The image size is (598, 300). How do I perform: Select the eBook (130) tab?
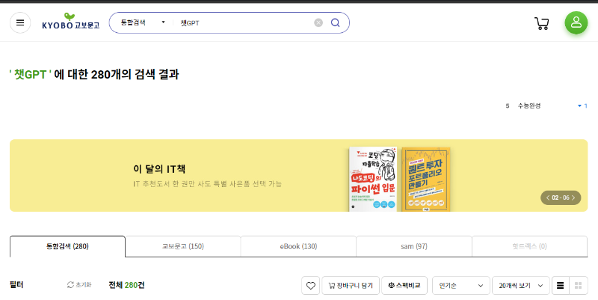298,247
